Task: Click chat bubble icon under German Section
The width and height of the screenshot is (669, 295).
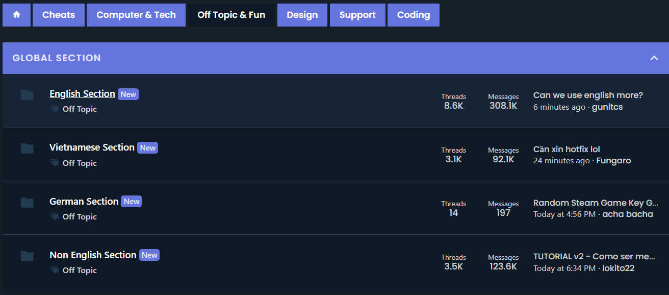Action: coord(55,216)
